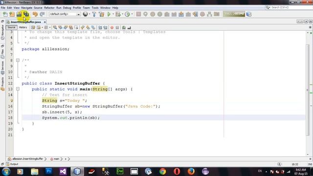
Task: Click the Windows Start button
Action: click(x=6, y=172)
